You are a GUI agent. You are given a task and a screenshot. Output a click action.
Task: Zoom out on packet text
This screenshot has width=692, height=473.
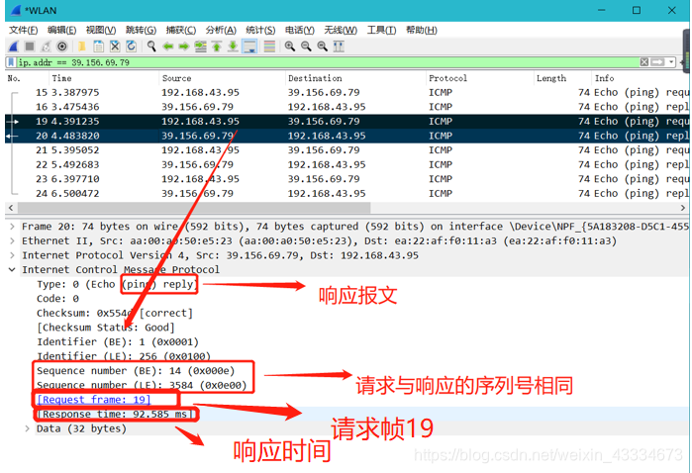pyautogui.click(x=306, y=47)
